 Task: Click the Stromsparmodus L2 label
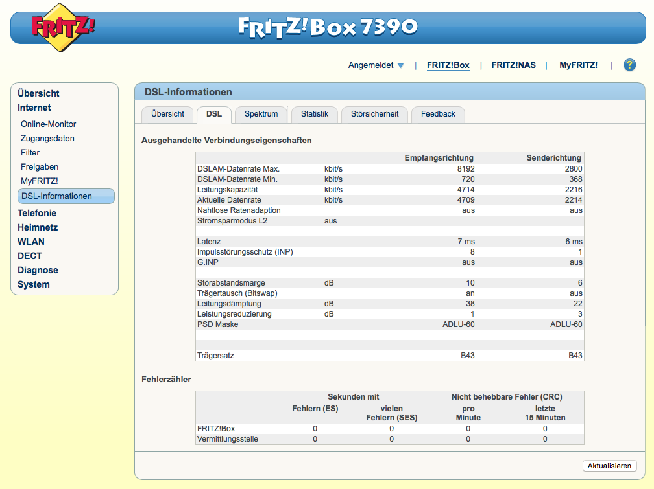(x=232, y=221)
